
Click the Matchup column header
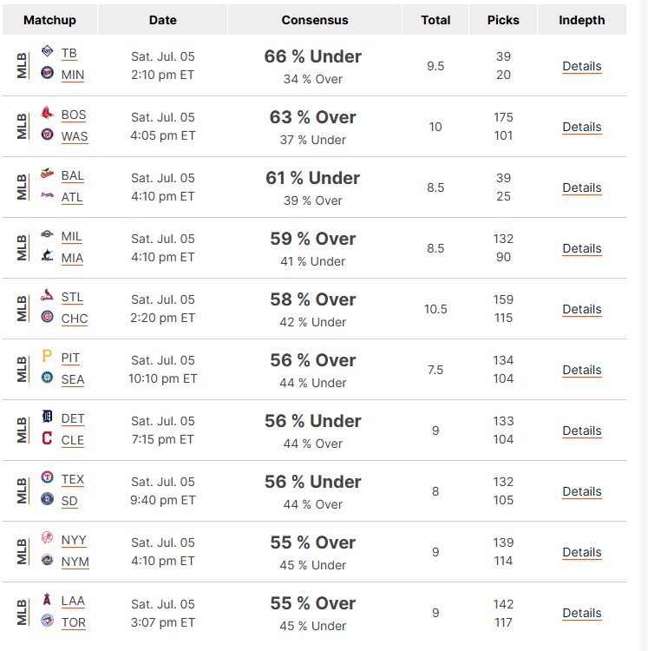pos(49,20)
